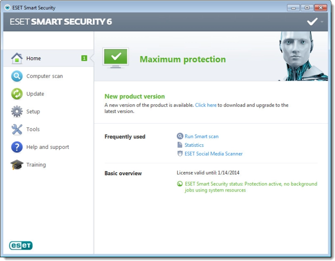The height and width of the screenshot is (261, 335).
Task: Click the Training graduation cap icon
Action: tap(17, 165)
